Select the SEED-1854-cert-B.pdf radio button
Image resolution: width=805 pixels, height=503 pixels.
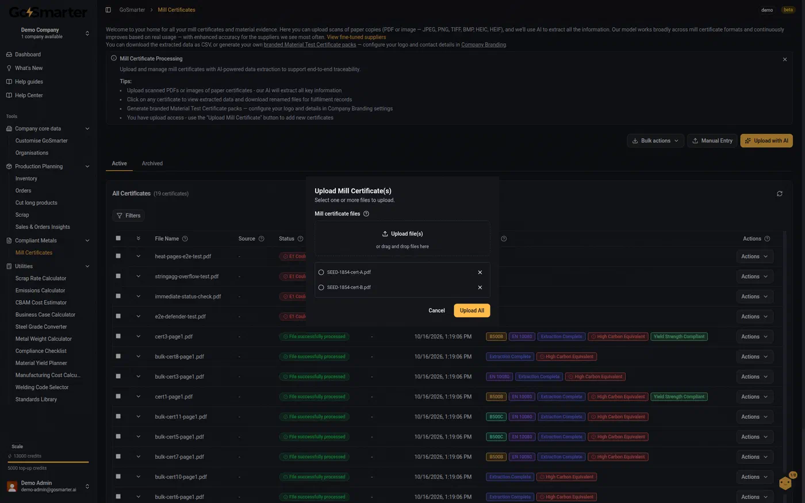pyautogui.click(x=321, y=287)
